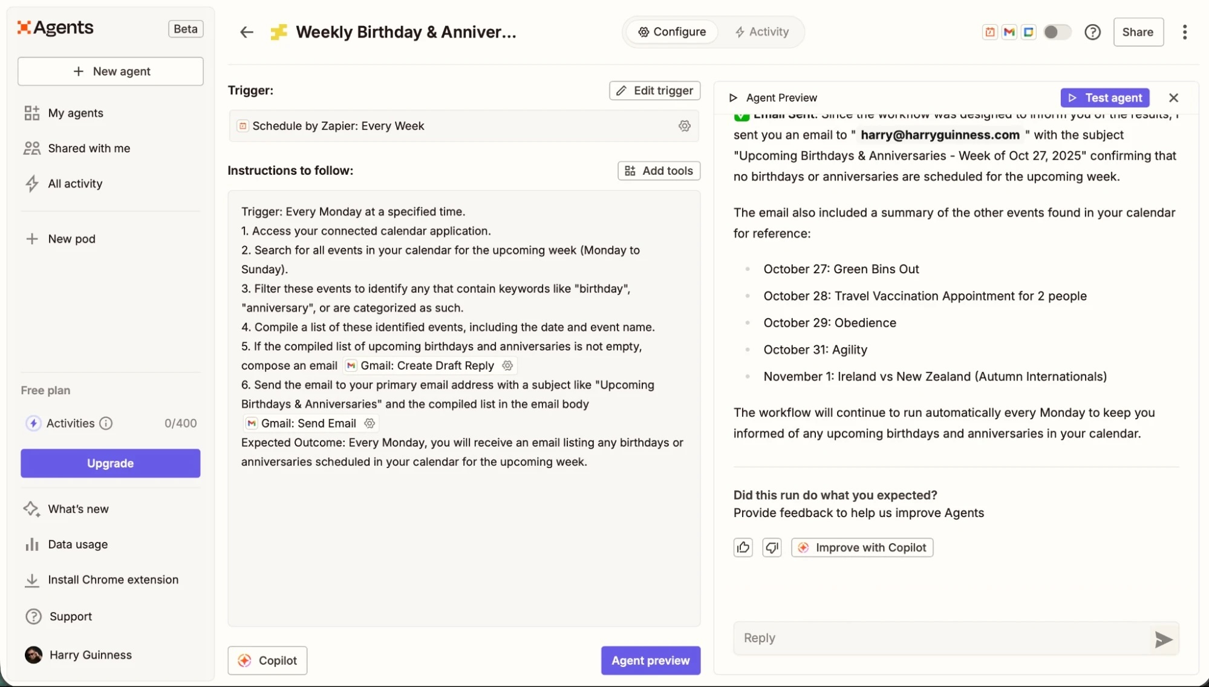Viewport: 1209px width, 687px height.
Task: Click the Google Calendar icon in the top bar
Action: click(1028, 32)
